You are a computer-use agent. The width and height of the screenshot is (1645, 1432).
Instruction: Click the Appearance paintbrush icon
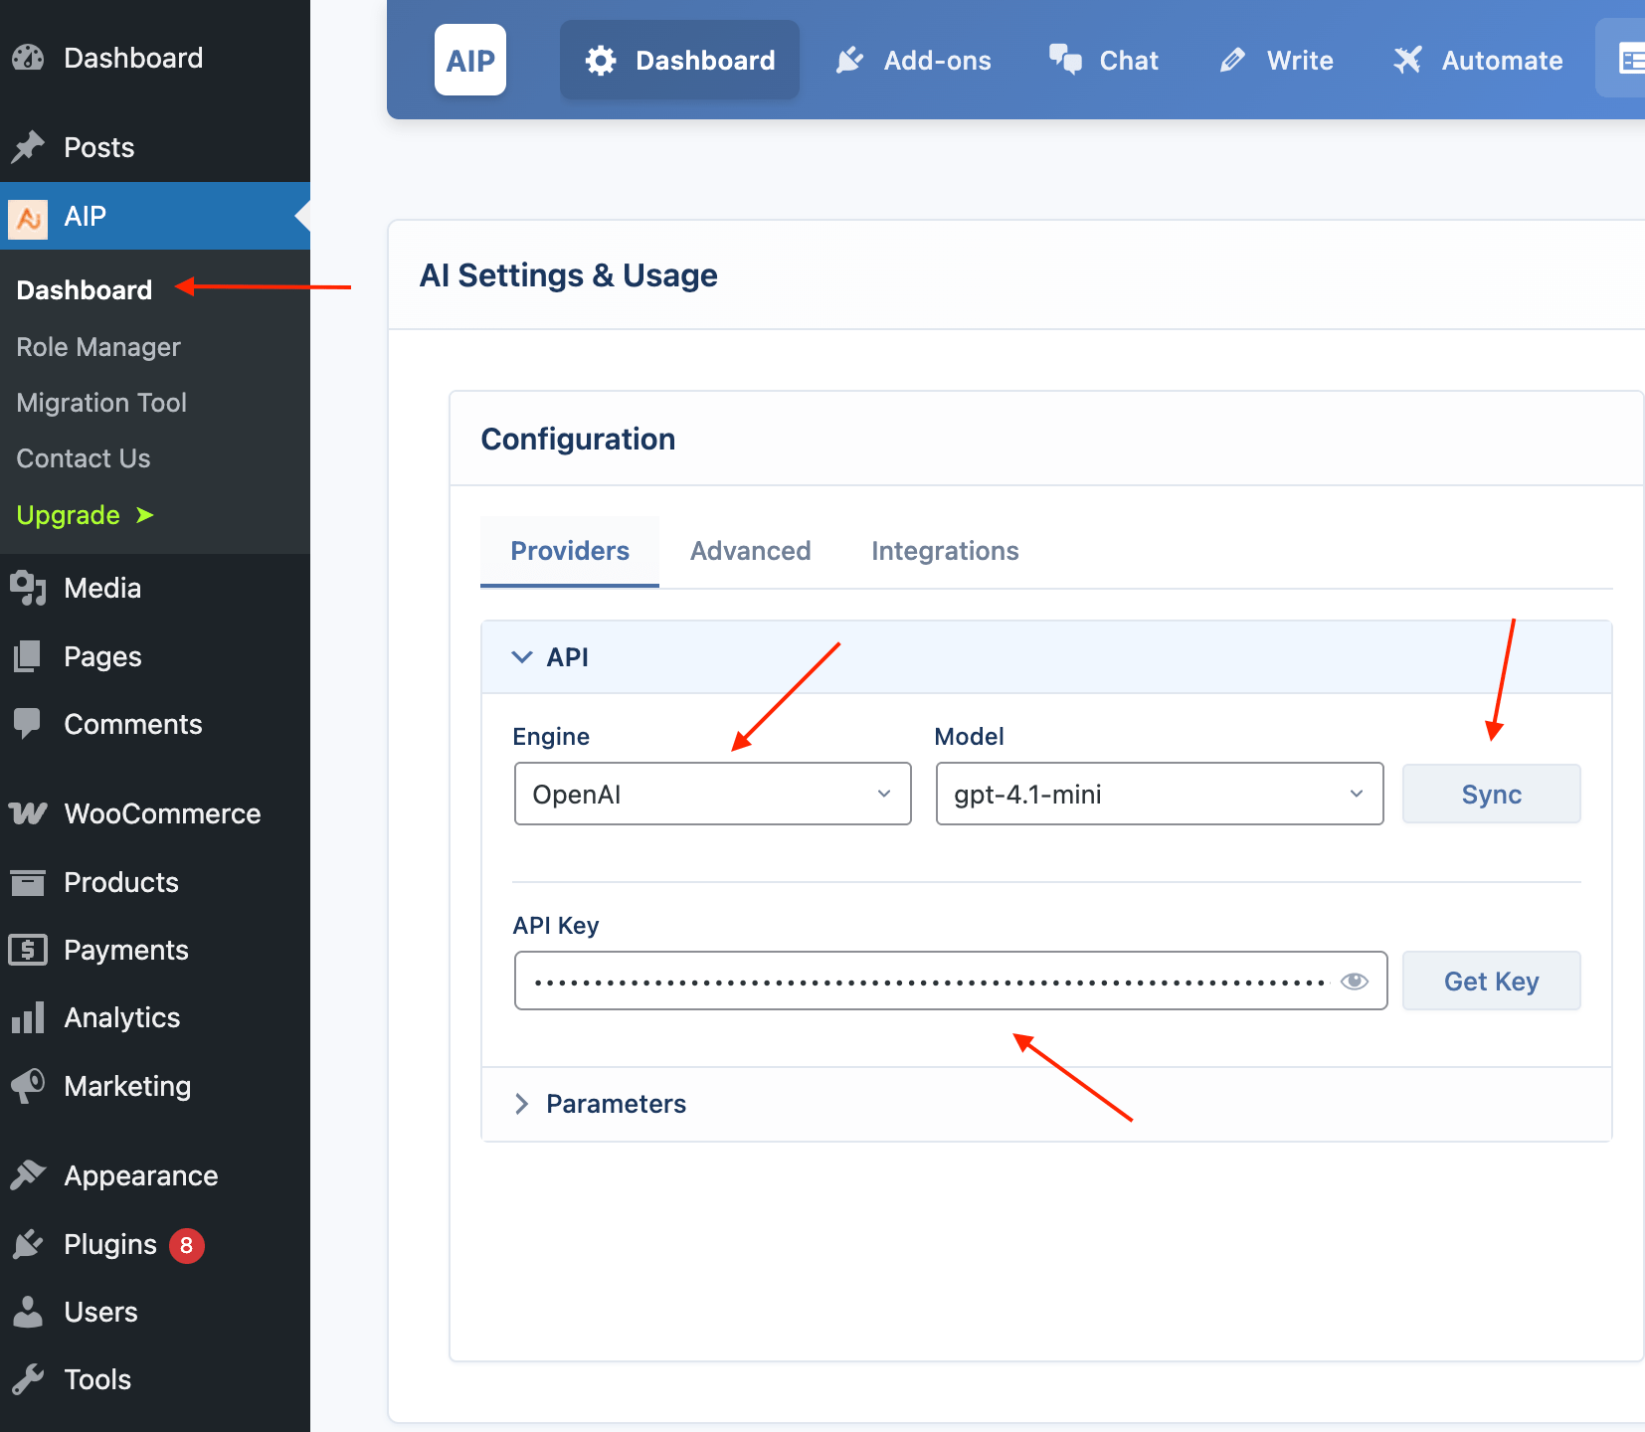28,1175
